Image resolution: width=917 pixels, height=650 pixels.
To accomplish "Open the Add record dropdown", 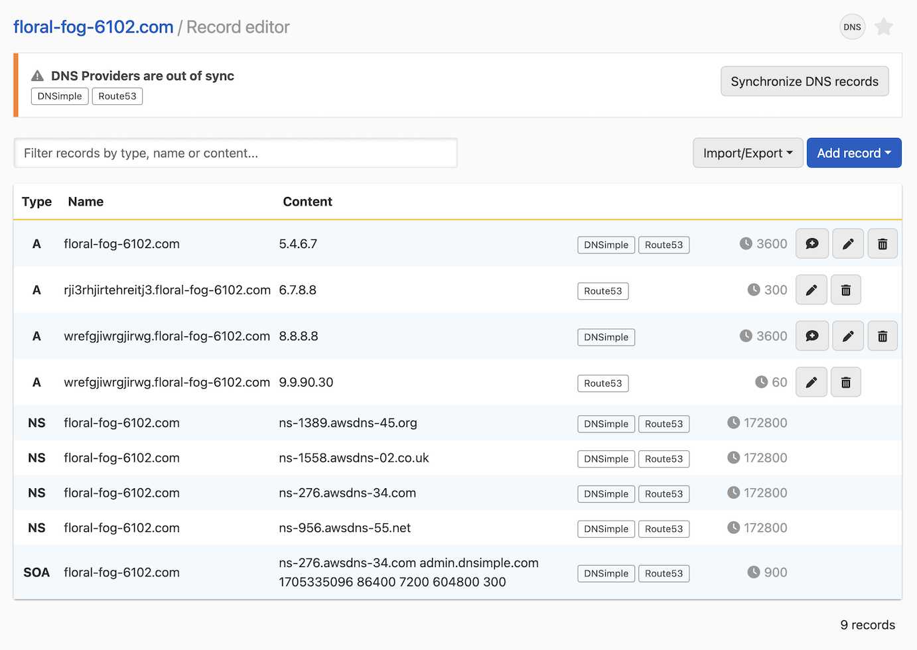I will point(854,153).
